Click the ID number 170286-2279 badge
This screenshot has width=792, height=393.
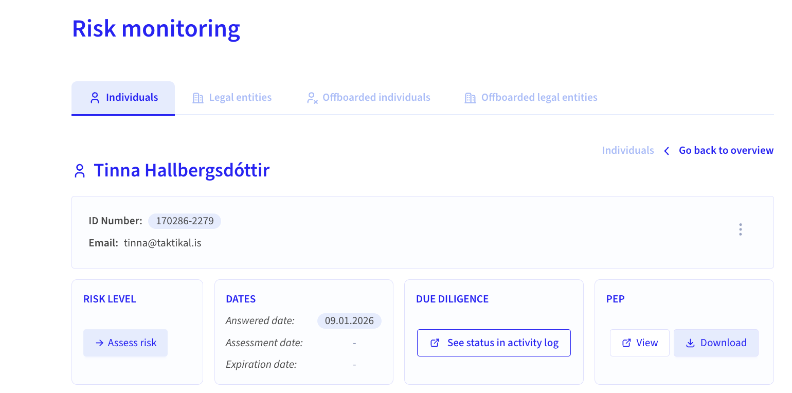[185, 221]
